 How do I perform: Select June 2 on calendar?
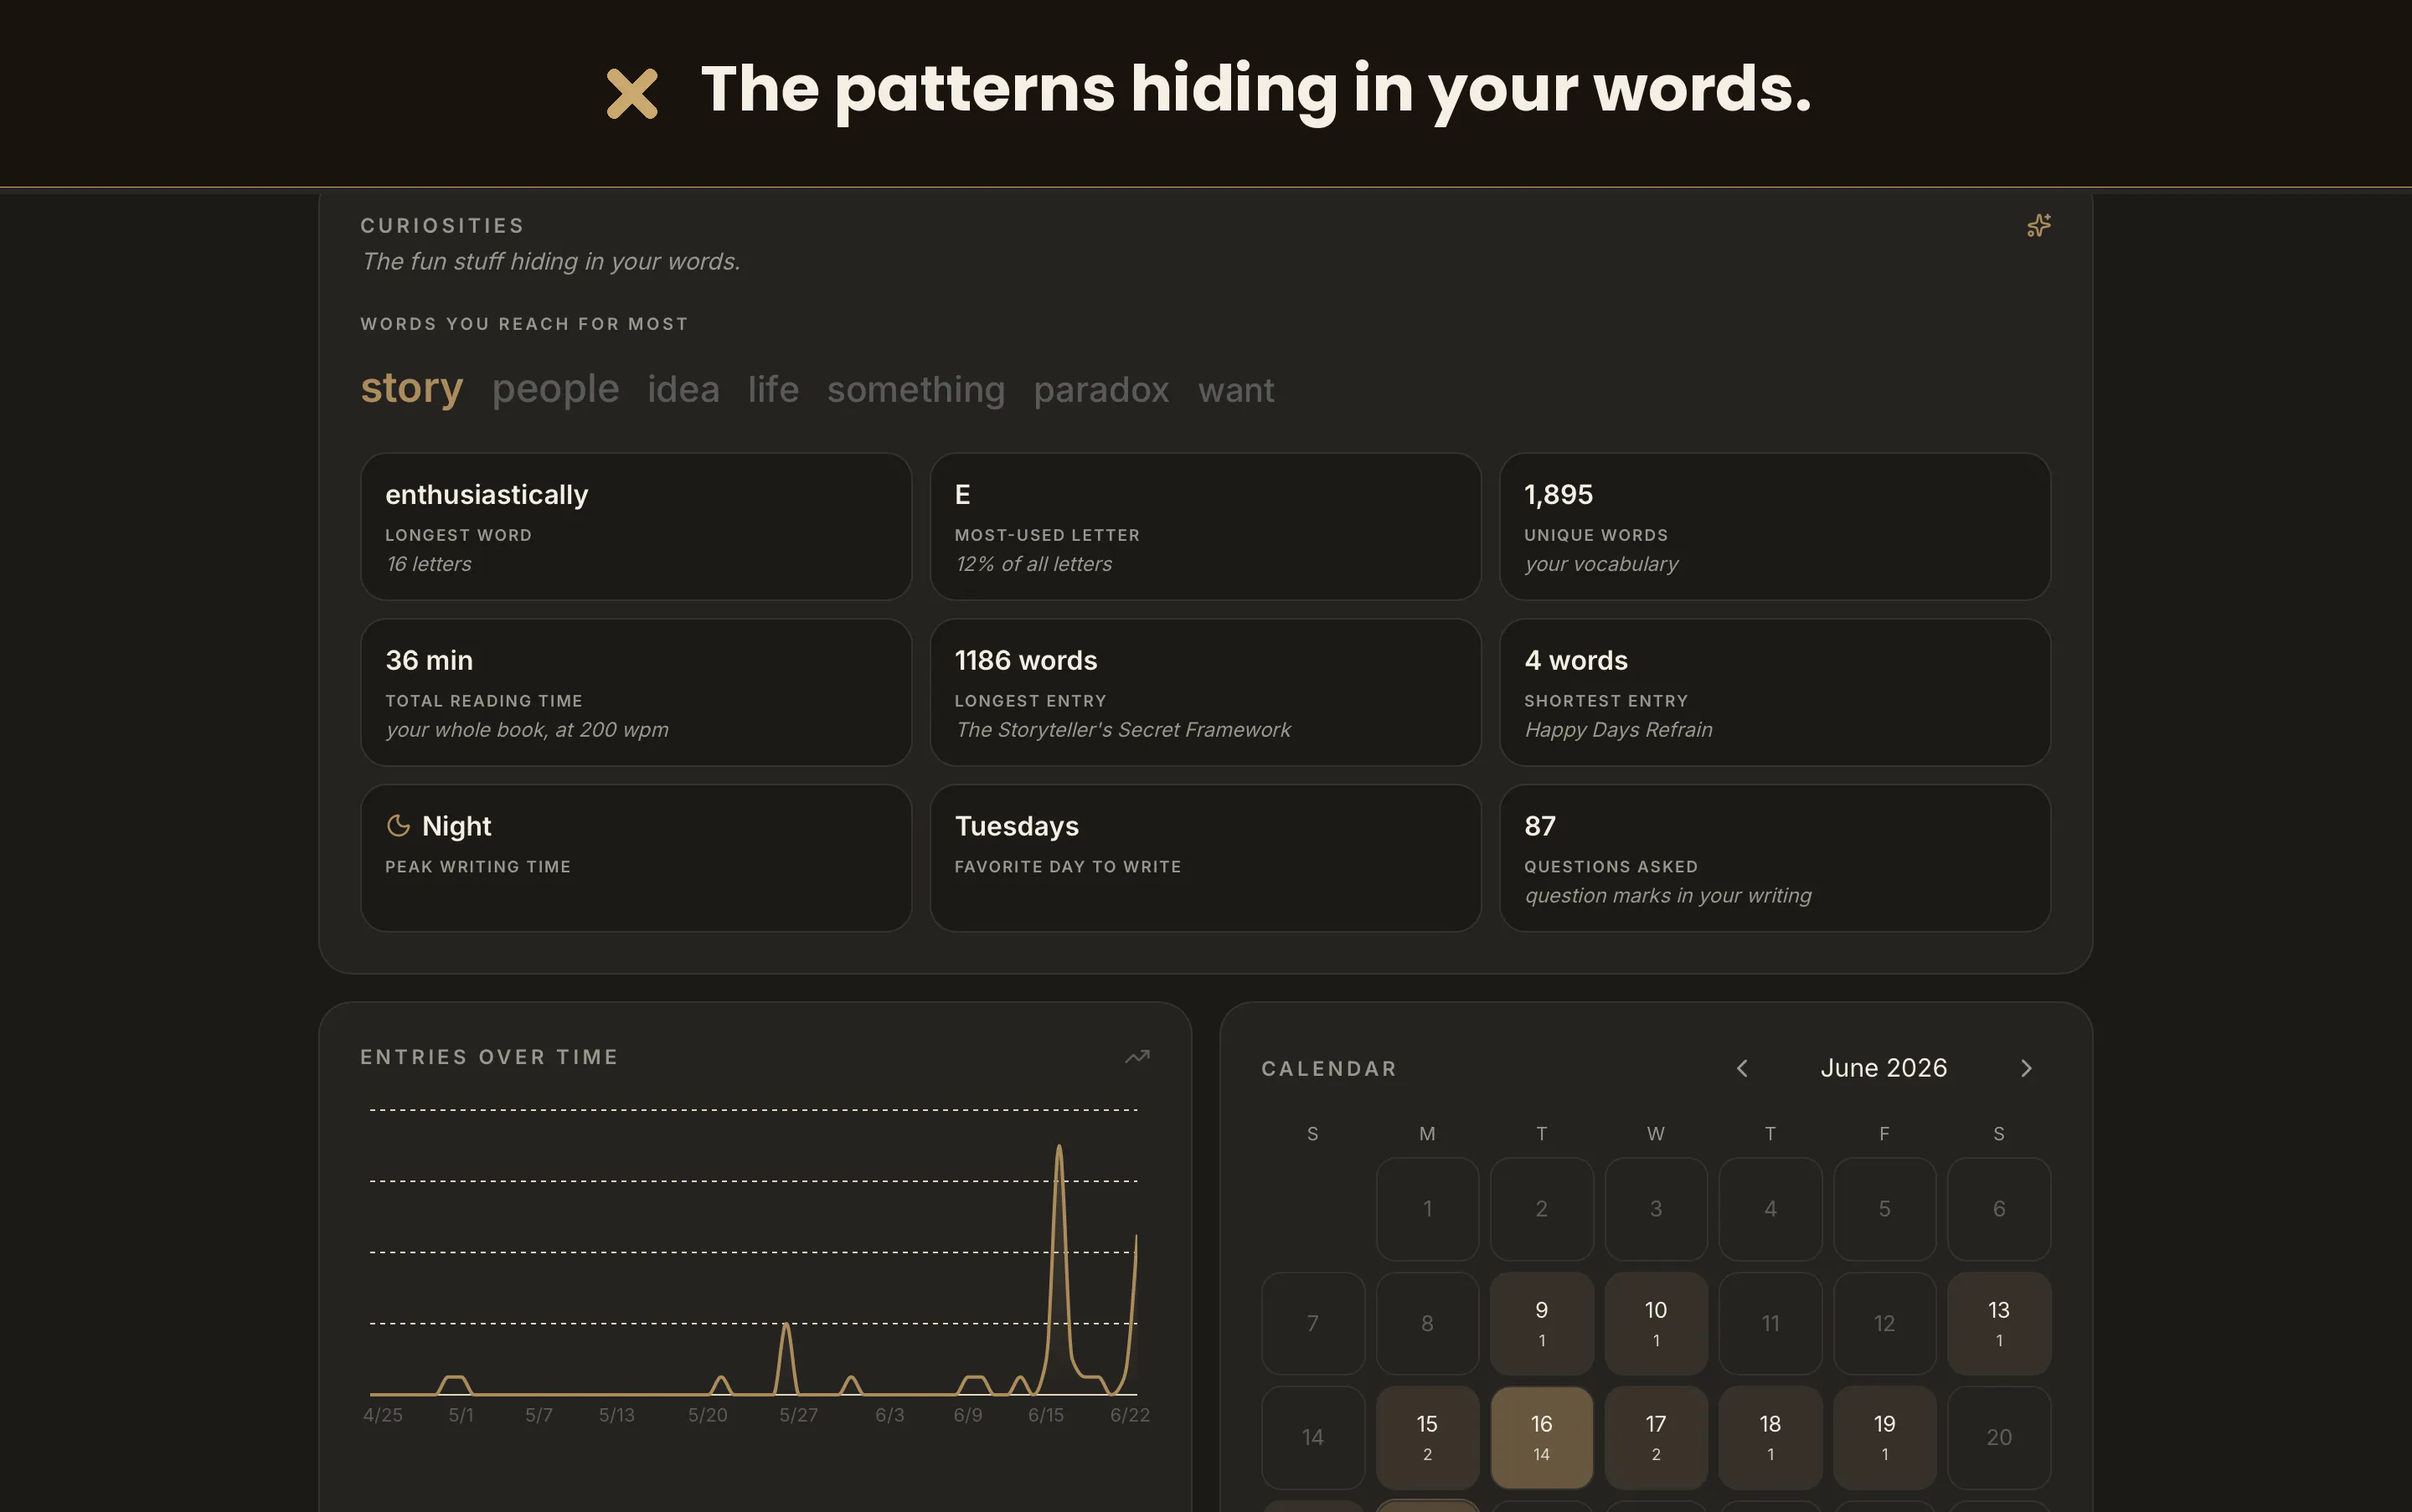[1541, 1209]
